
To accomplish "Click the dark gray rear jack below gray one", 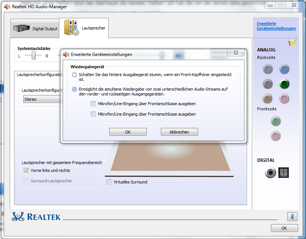I will (268, 84).
